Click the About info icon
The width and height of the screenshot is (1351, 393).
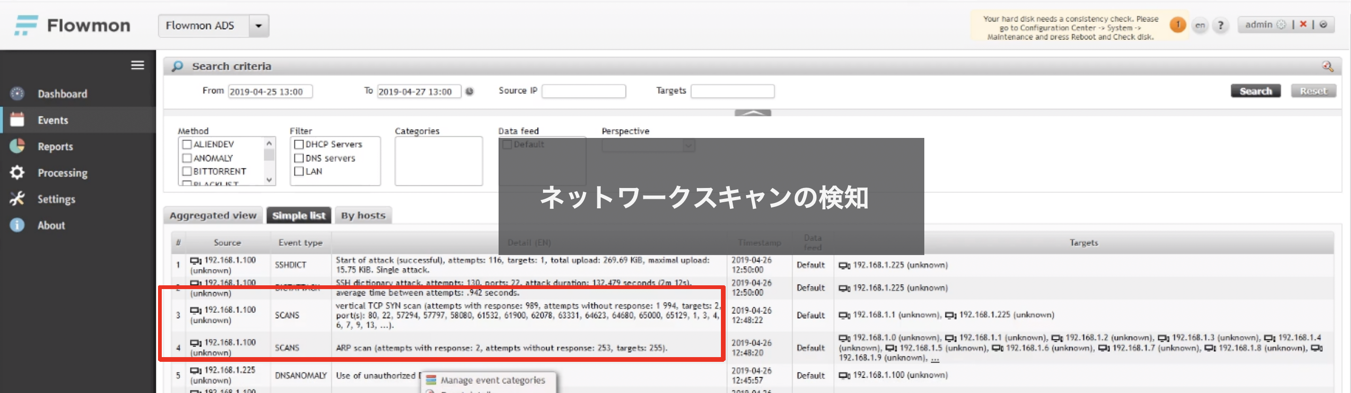[18, 225]
